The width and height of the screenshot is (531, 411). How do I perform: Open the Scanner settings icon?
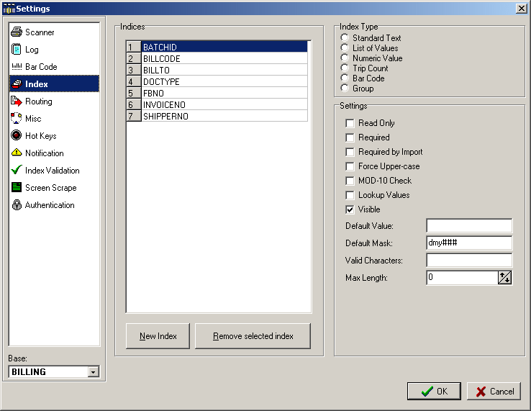17,32
